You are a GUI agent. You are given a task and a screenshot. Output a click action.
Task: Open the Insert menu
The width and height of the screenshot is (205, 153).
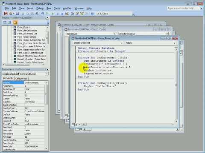pos(30,8)
